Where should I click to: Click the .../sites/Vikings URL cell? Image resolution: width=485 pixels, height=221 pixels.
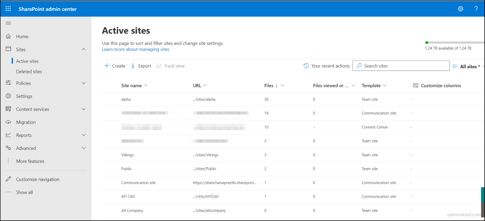click(206, 155)
